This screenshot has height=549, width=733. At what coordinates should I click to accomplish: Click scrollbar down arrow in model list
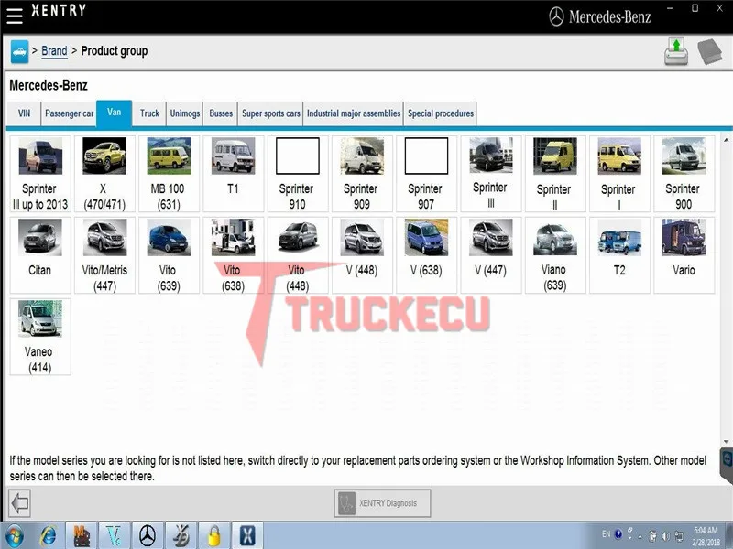coord(726,441)
